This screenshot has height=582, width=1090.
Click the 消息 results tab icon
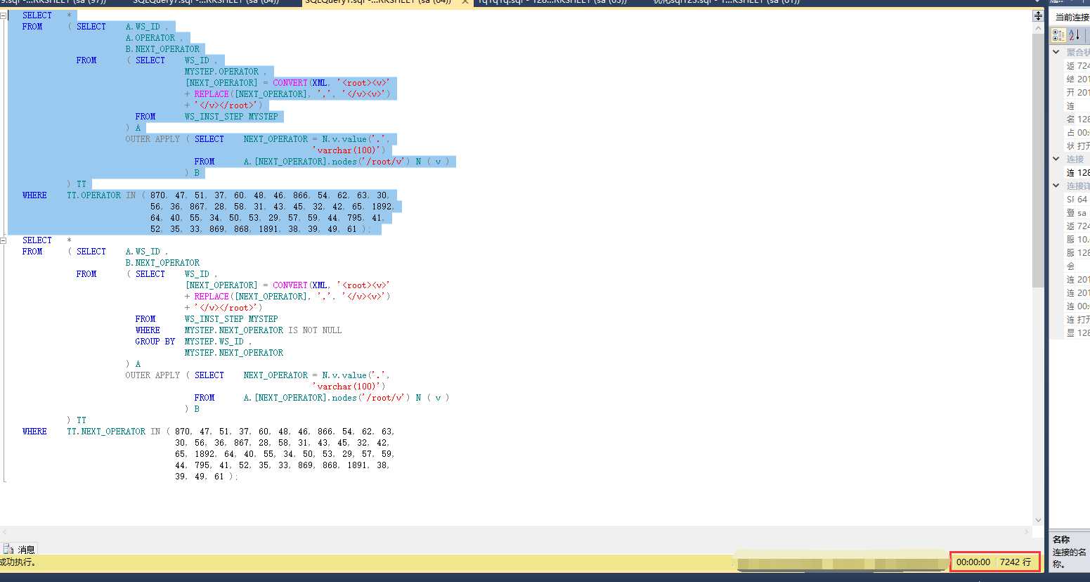coord(8,549)
